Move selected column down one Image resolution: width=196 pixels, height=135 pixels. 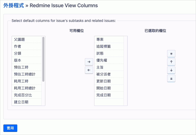(x=171, y=70)
